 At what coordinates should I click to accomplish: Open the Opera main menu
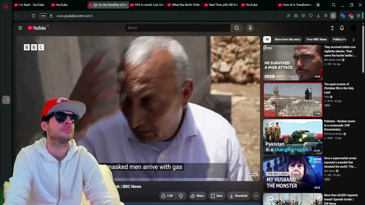(6, 6)
